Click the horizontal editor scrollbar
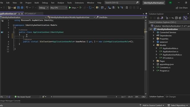Viewport: 190px width, 107px height. (80, 97)
